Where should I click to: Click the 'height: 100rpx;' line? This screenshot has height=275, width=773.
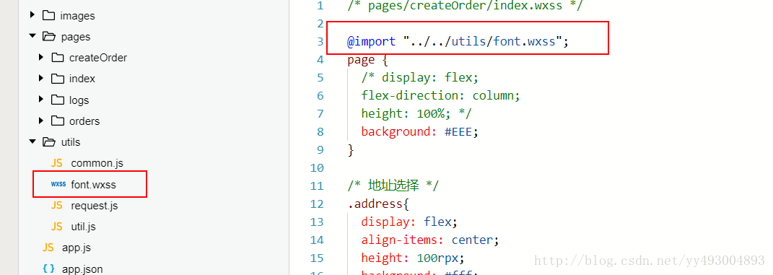click(413, 258)
